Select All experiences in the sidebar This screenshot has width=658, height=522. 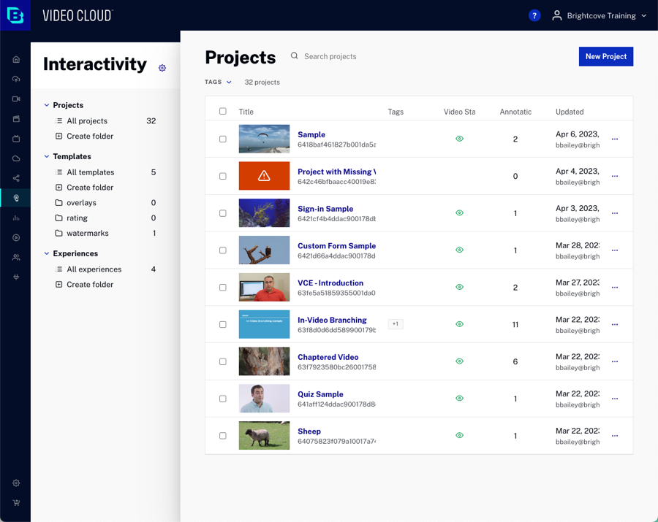point(94,269)
